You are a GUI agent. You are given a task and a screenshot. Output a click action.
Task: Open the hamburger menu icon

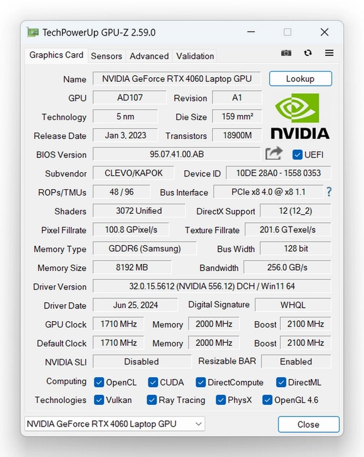point(329,53)
